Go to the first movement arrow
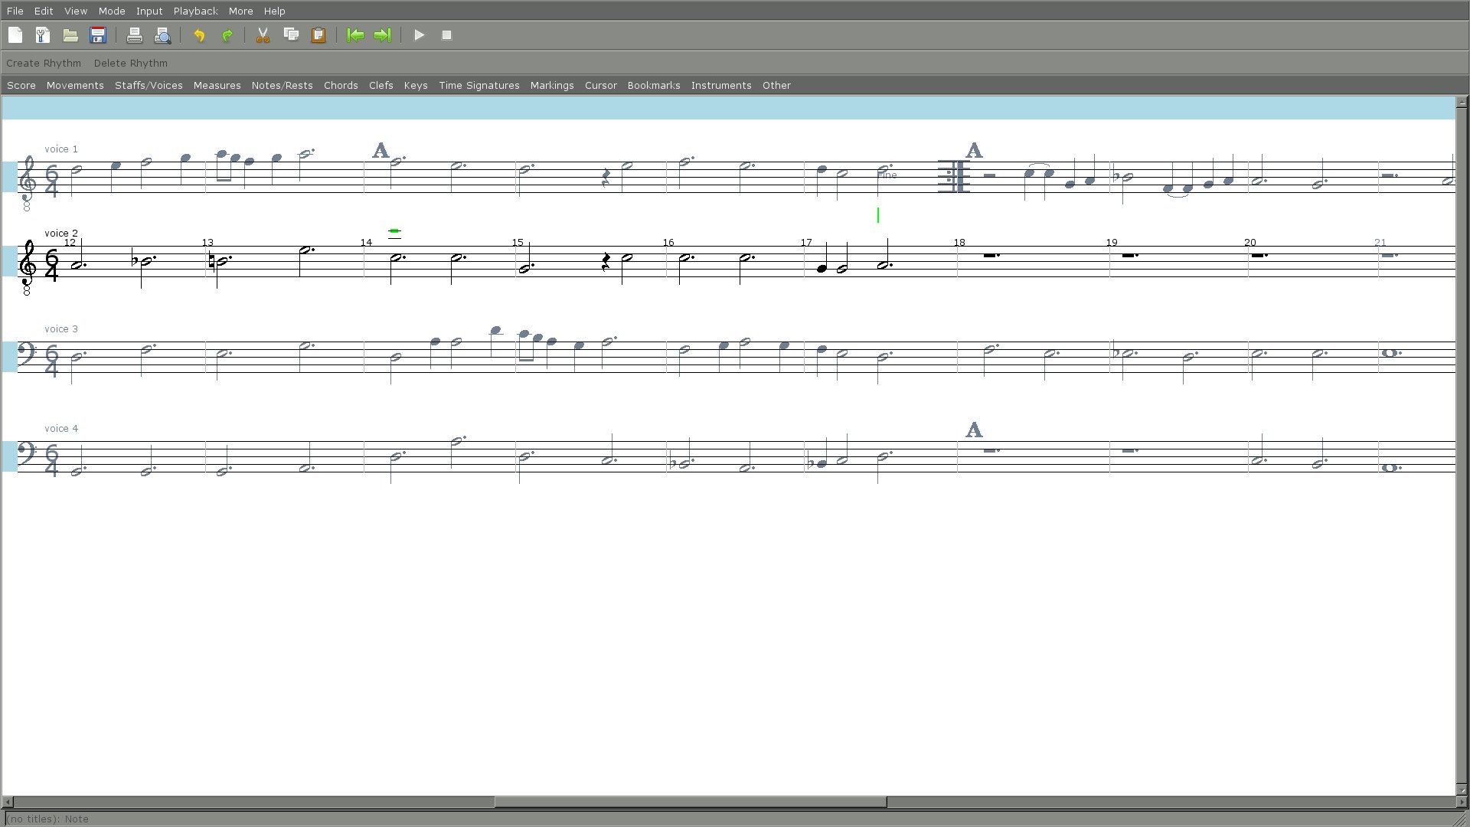The width and height of the screenshot is (1470, 827). (355, 35)
